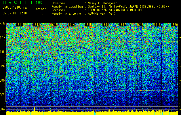Click the 1616 time marker
The image size is (181, 115).
(x=106, y=25)
